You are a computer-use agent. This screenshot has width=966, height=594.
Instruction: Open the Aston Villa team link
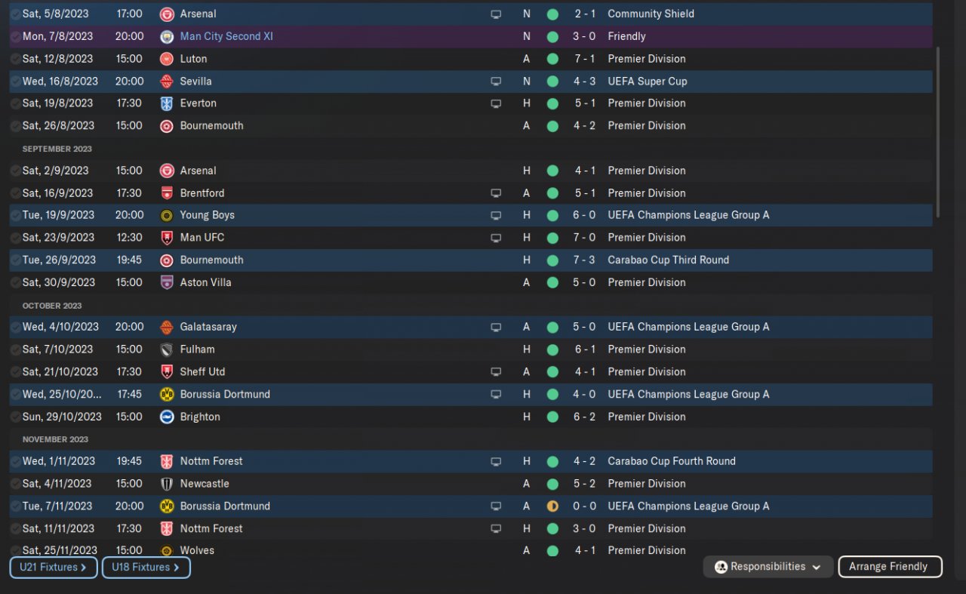[205, 282]
